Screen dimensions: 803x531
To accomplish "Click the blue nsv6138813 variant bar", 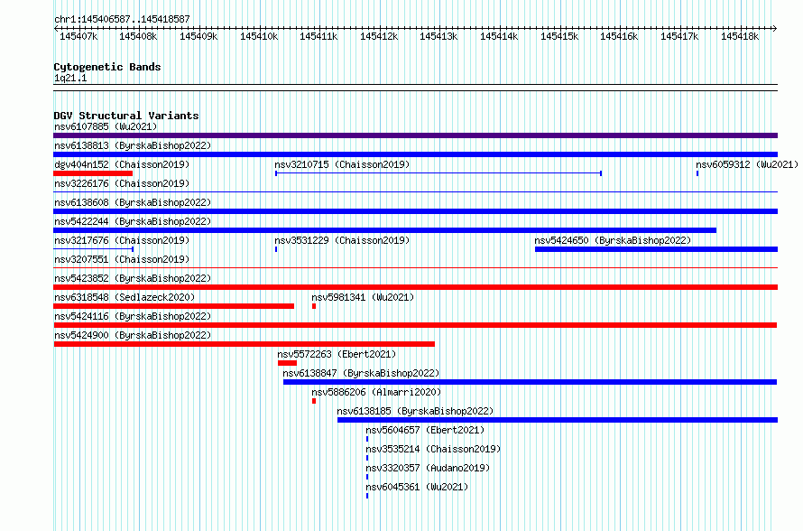I will click(415, 154).
